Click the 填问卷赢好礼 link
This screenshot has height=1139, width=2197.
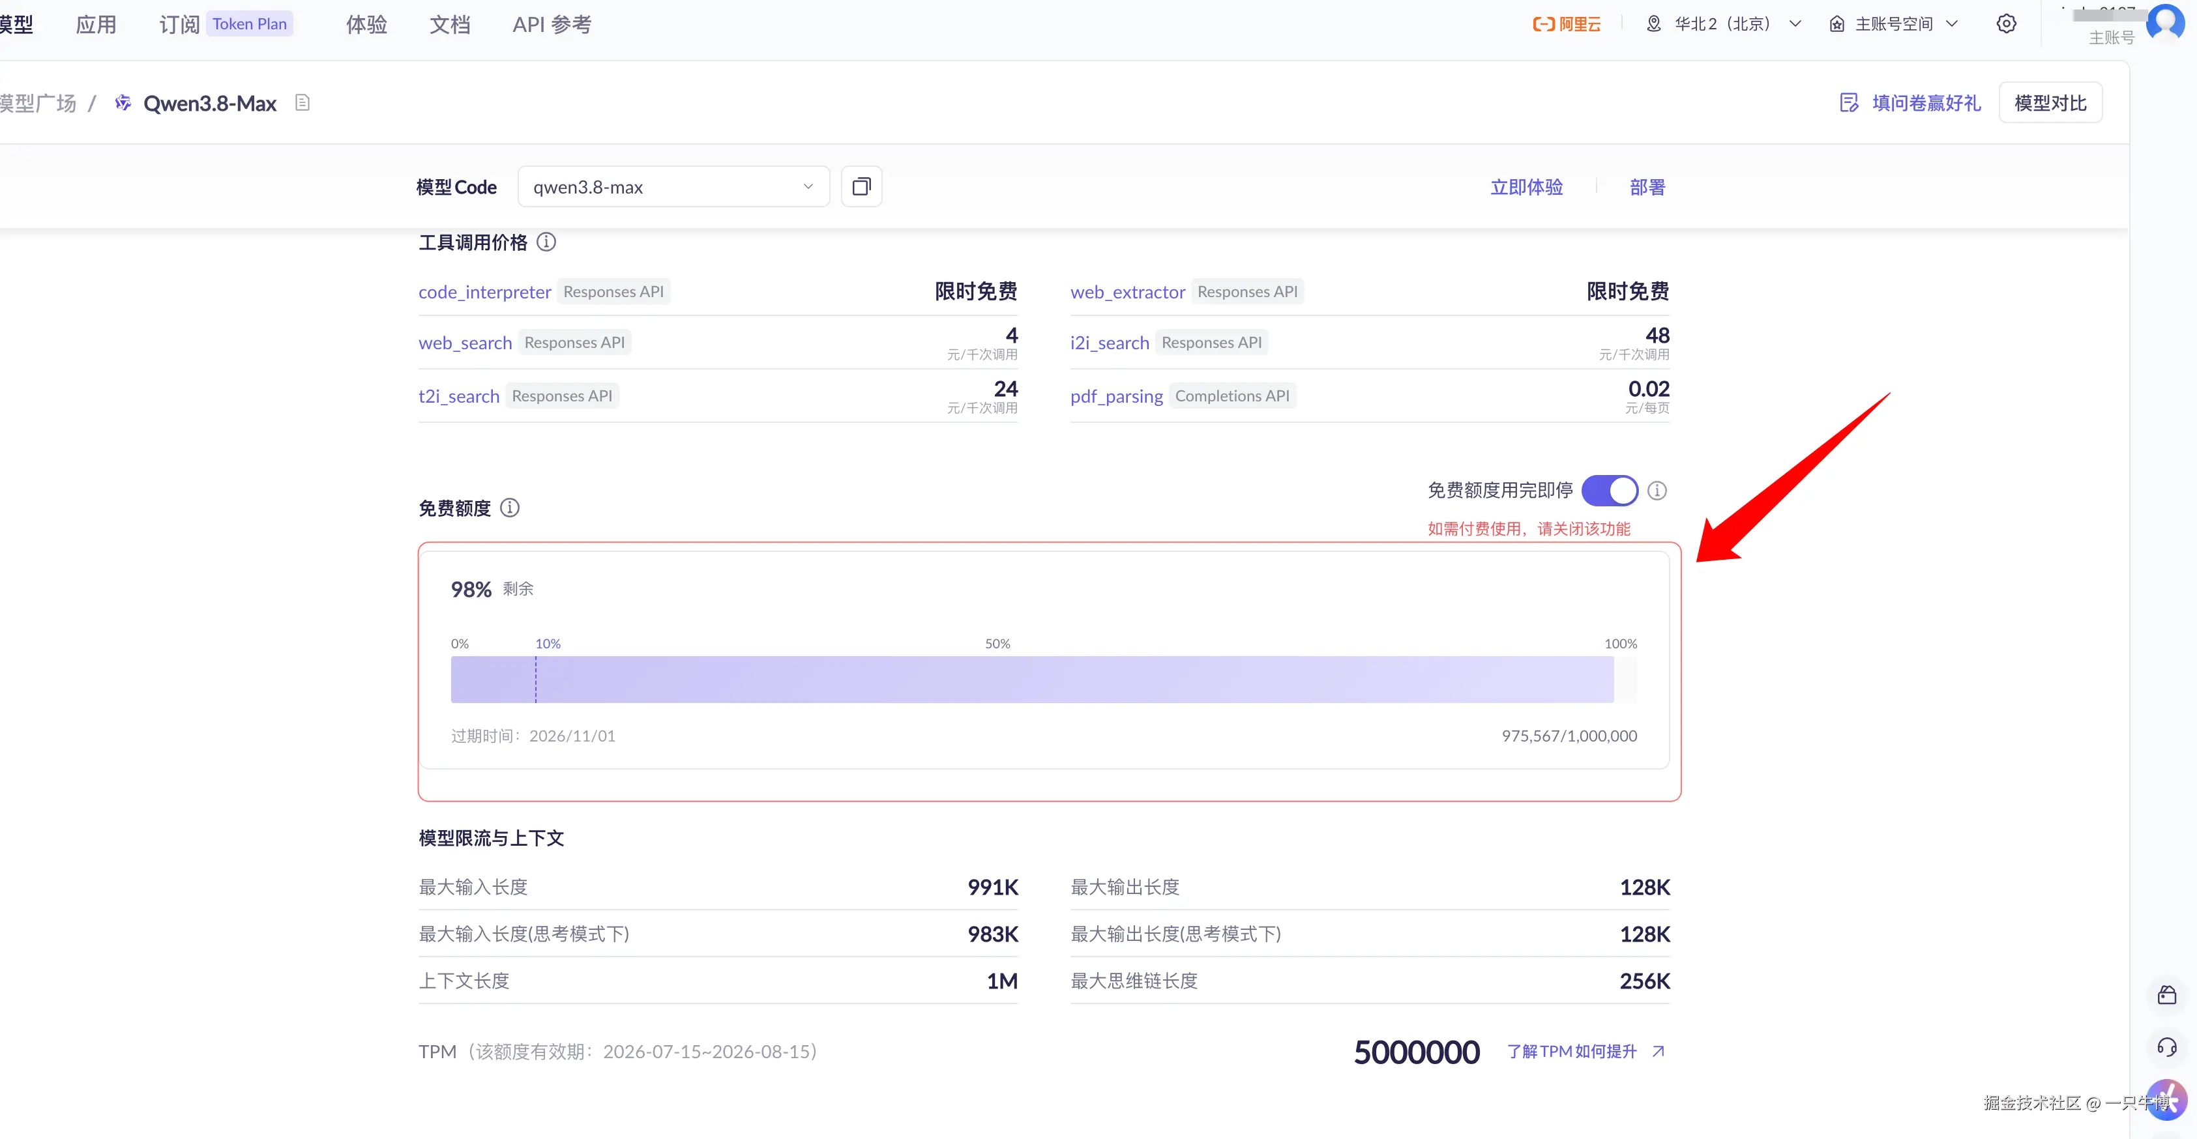coord(1926,103)
